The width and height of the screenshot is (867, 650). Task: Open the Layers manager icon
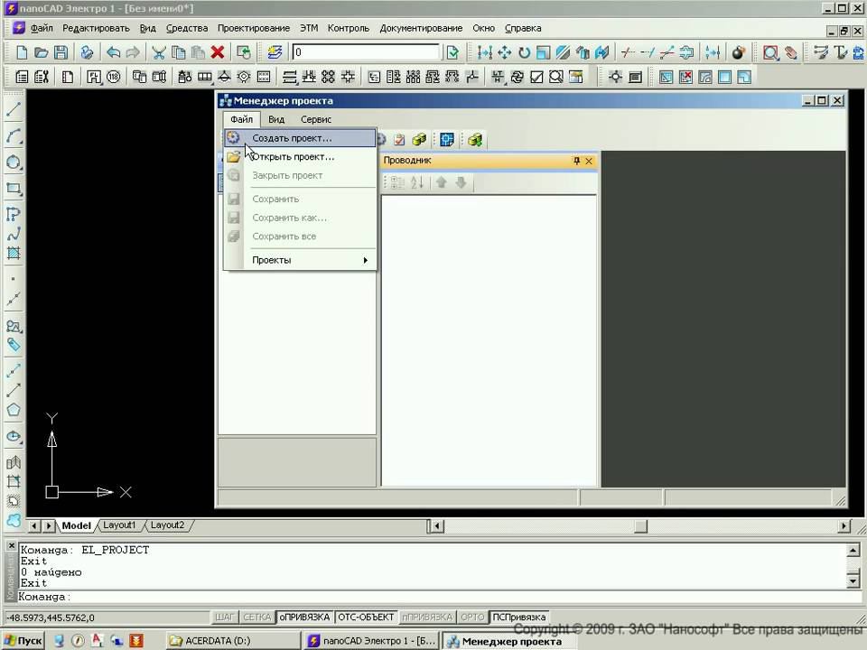pyautogui.click(x=275, y=52)
